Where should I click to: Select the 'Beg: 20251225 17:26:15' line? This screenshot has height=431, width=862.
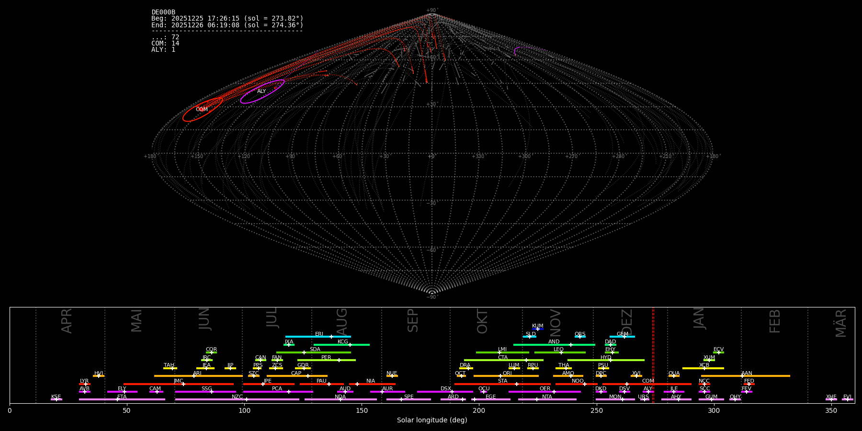coord(227,19)
